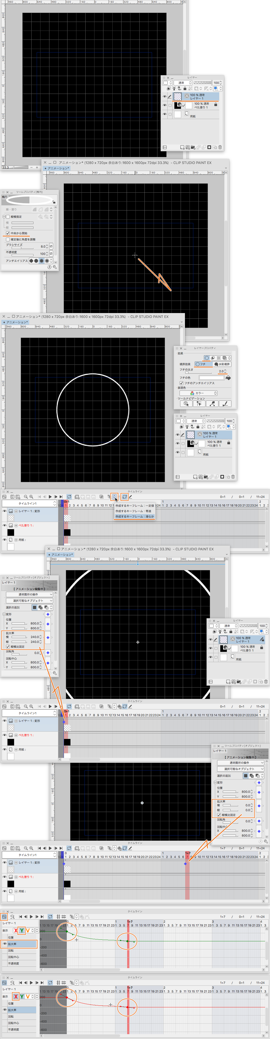Click the 水彩境界 button
The image size is (270, 1039).
point(222,364)
